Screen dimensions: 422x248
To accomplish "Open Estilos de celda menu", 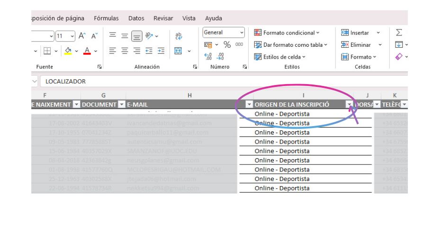I will click(280, 57).
